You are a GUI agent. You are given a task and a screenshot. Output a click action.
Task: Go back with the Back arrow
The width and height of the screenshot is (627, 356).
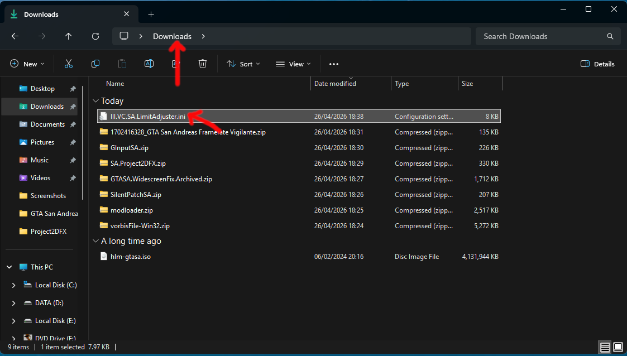click(15, 36)
